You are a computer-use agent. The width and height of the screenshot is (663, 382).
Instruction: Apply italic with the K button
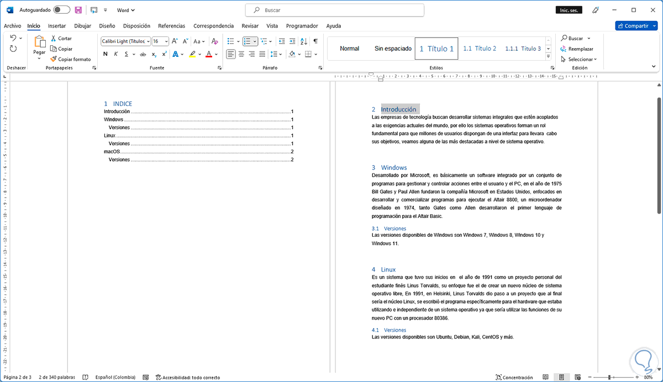pos(116,54)
